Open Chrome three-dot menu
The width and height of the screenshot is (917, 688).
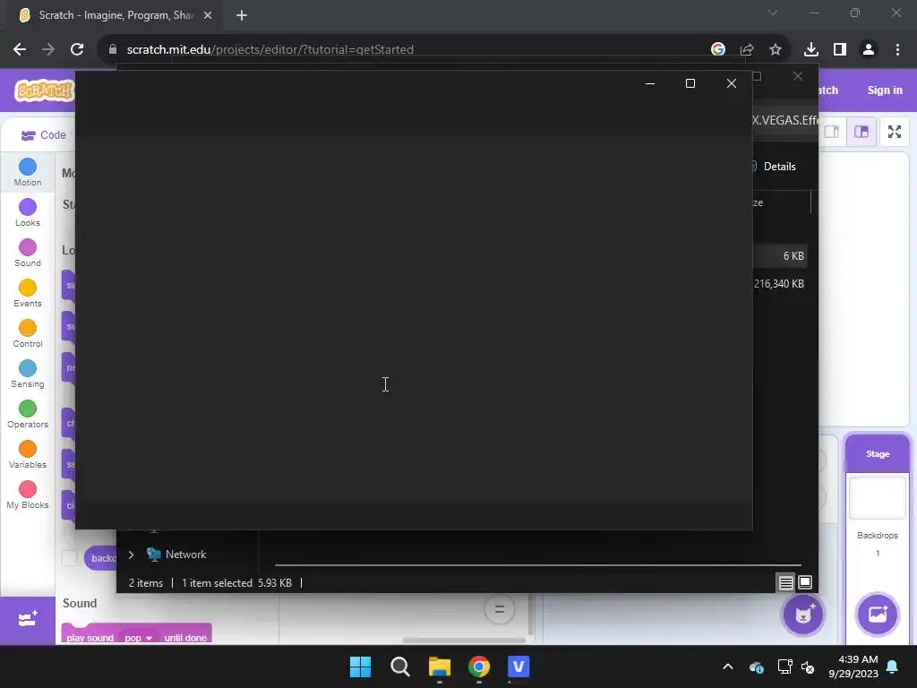(x=897, y=50)
